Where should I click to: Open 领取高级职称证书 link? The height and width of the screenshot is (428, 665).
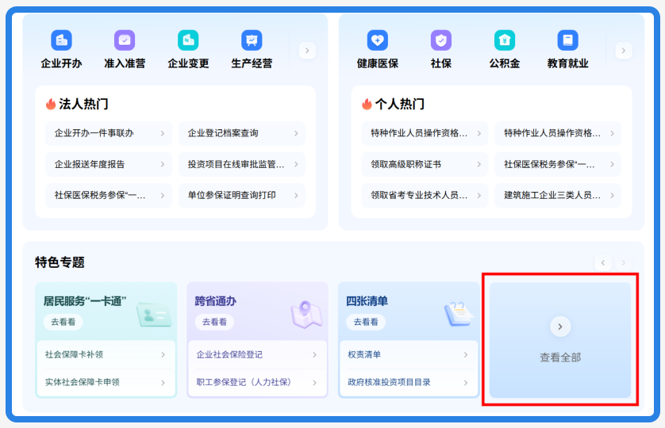tap(425, 164)
